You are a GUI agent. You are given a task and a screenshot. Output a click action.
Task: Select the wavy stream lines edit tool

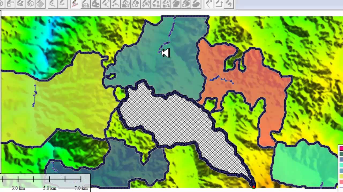pos(85,4)
